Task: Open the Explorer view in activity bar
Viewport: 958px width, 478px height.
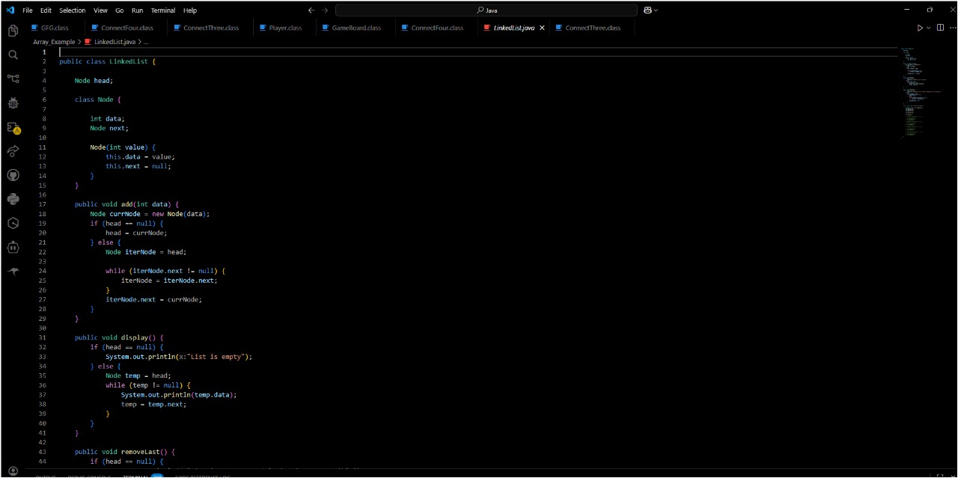Action: tap(13, 31)
